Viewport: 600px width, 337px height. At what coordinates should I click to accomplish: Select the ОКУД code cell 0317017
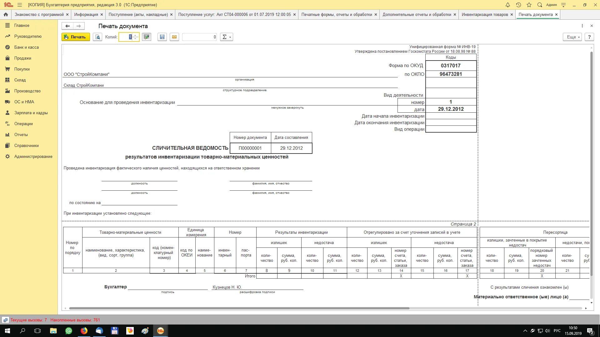(x=451, y=66)
